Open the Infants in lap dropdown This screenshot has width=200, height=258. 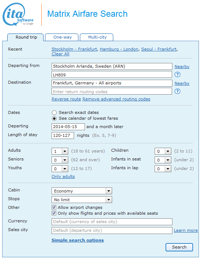[163, 168]
